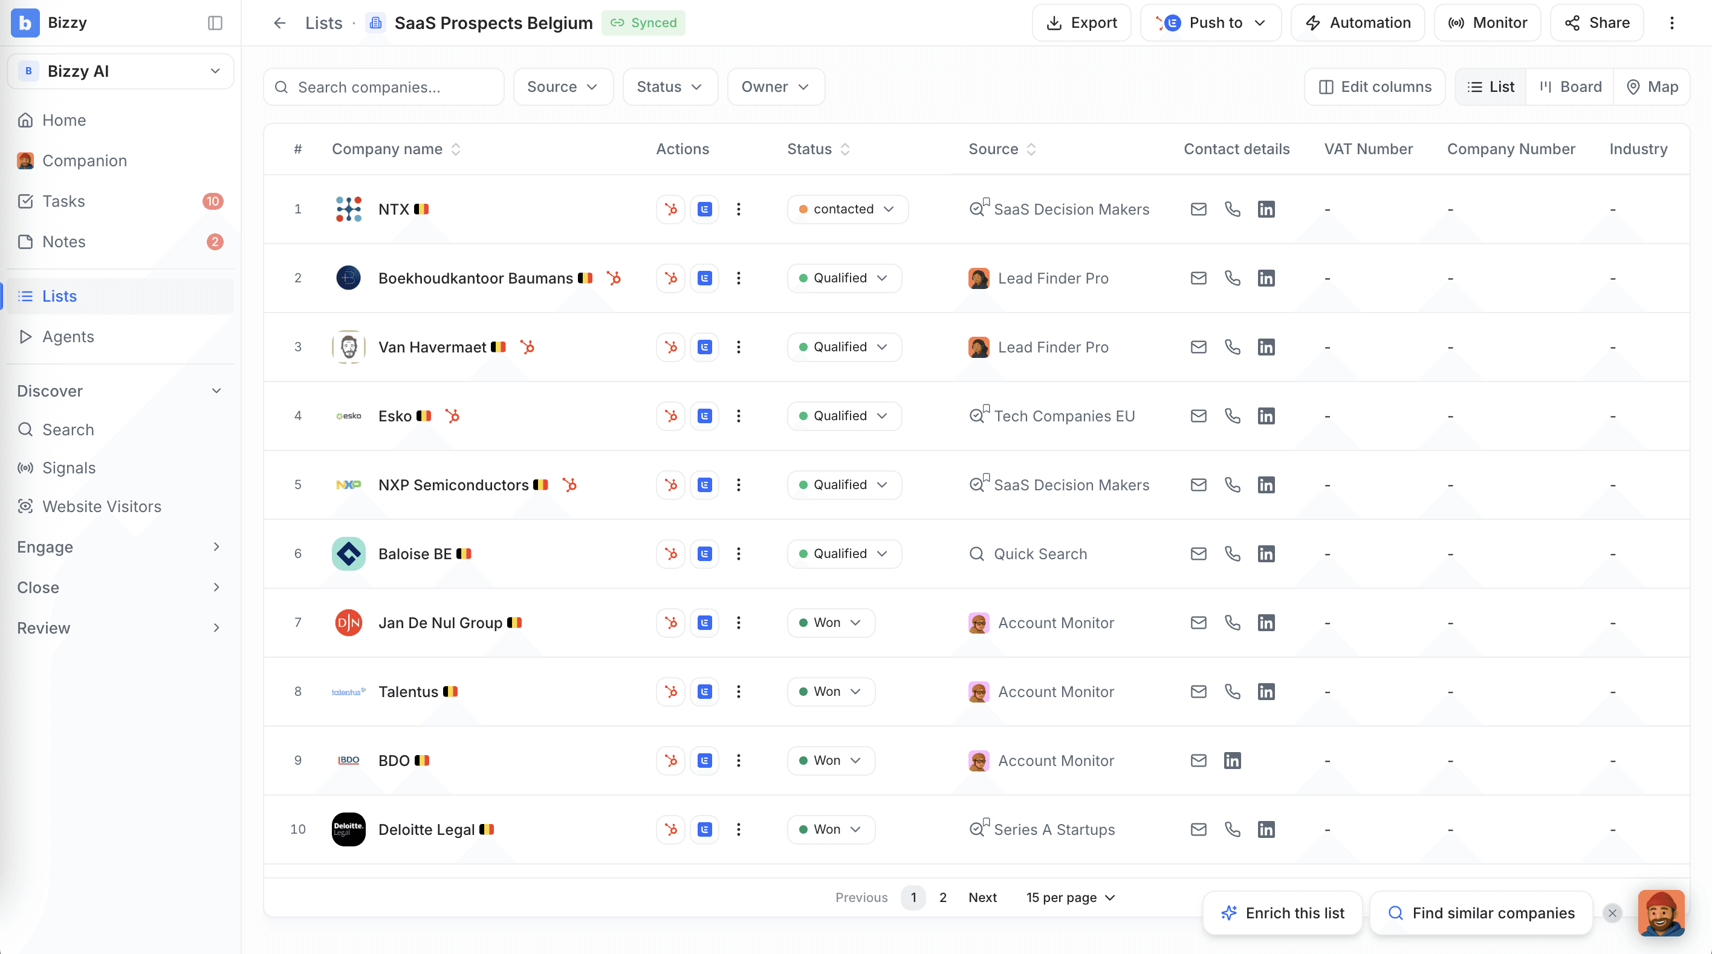This screenshot has width=1712, height=954.
Task: Click email icon for Deloitte Legal
Action: (1198, 829)
